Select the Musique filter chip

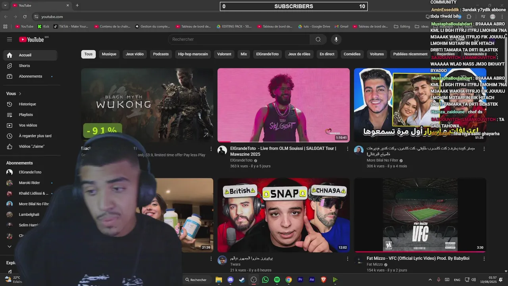coord(109,54)
